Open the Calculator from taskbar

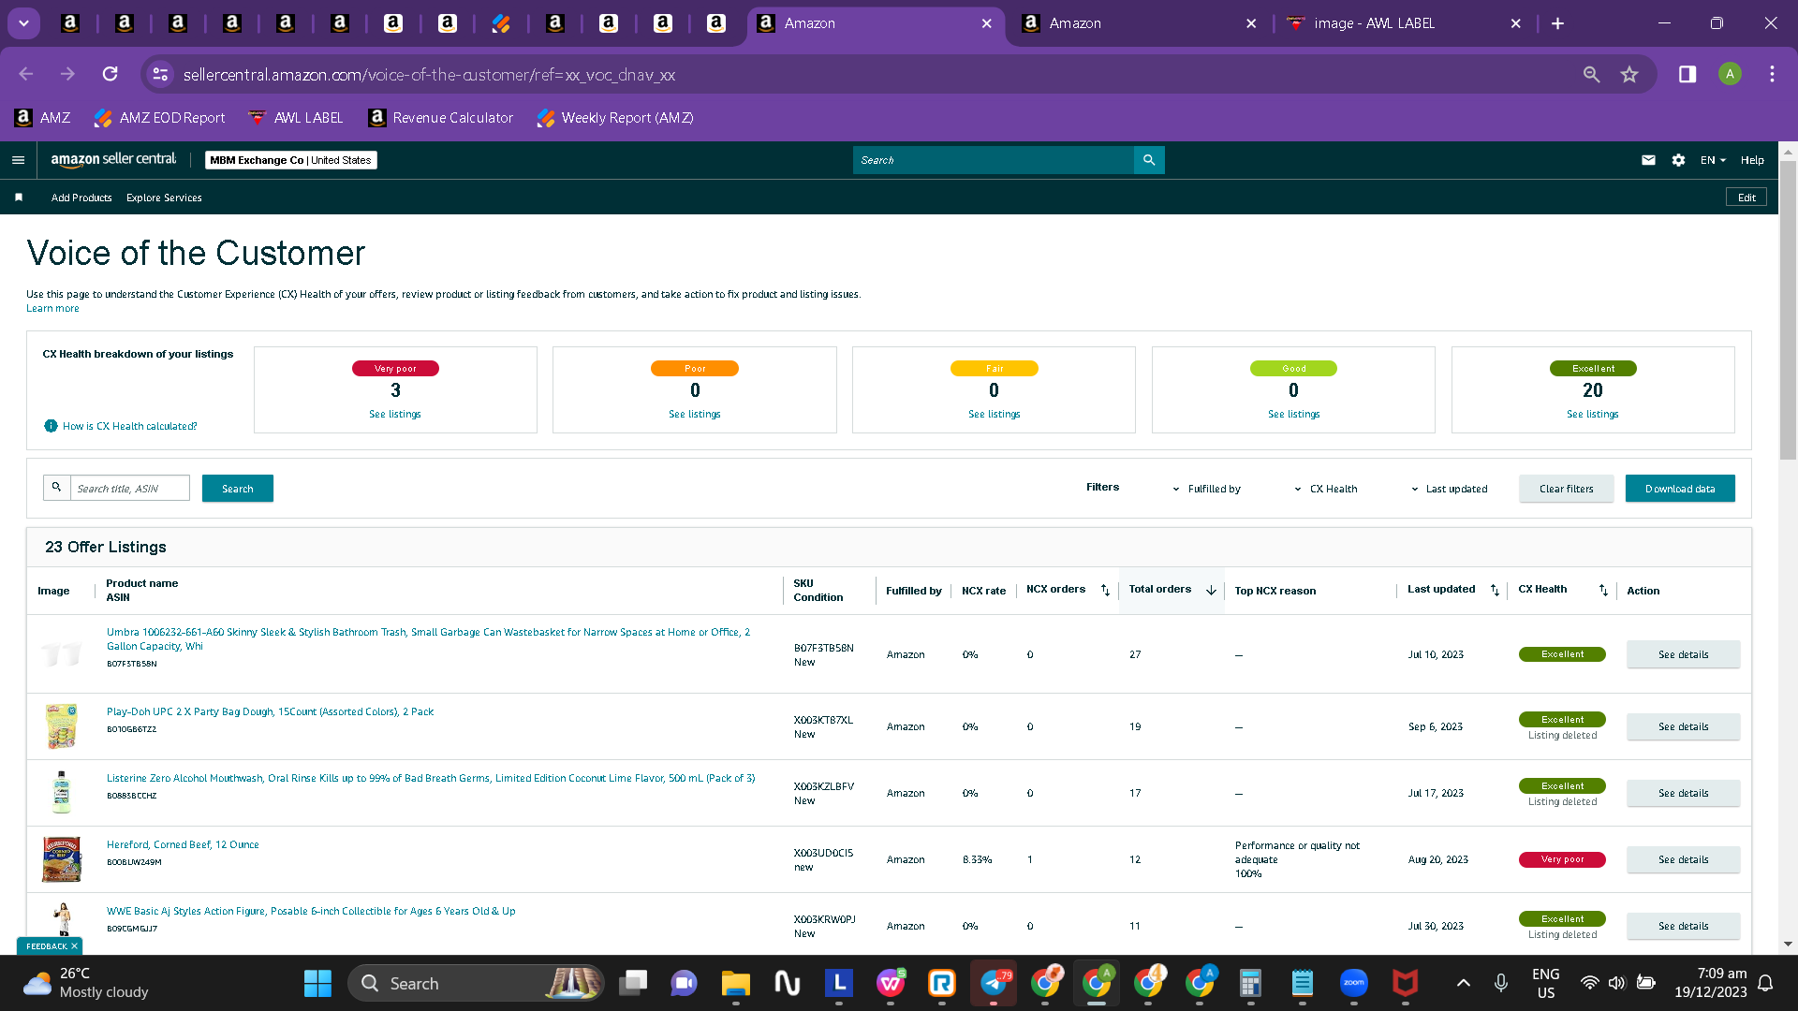pos(1250,983)
